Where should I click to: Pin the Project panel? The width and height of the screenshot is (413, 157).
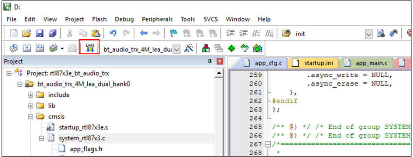210,61
